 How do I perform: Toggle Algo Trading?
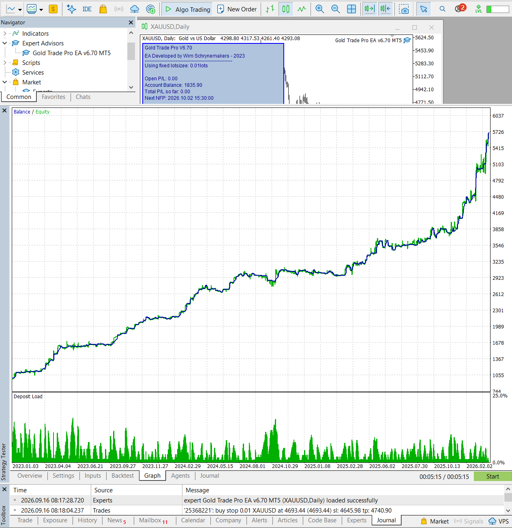(x=188, y=9)
